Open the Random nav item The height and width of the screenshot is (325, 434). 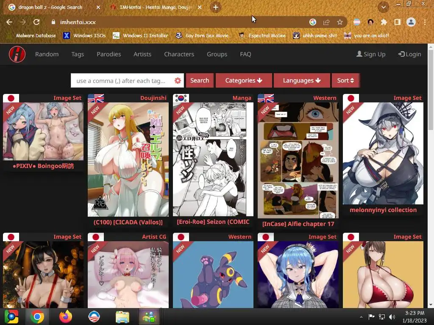coord(47,54)
